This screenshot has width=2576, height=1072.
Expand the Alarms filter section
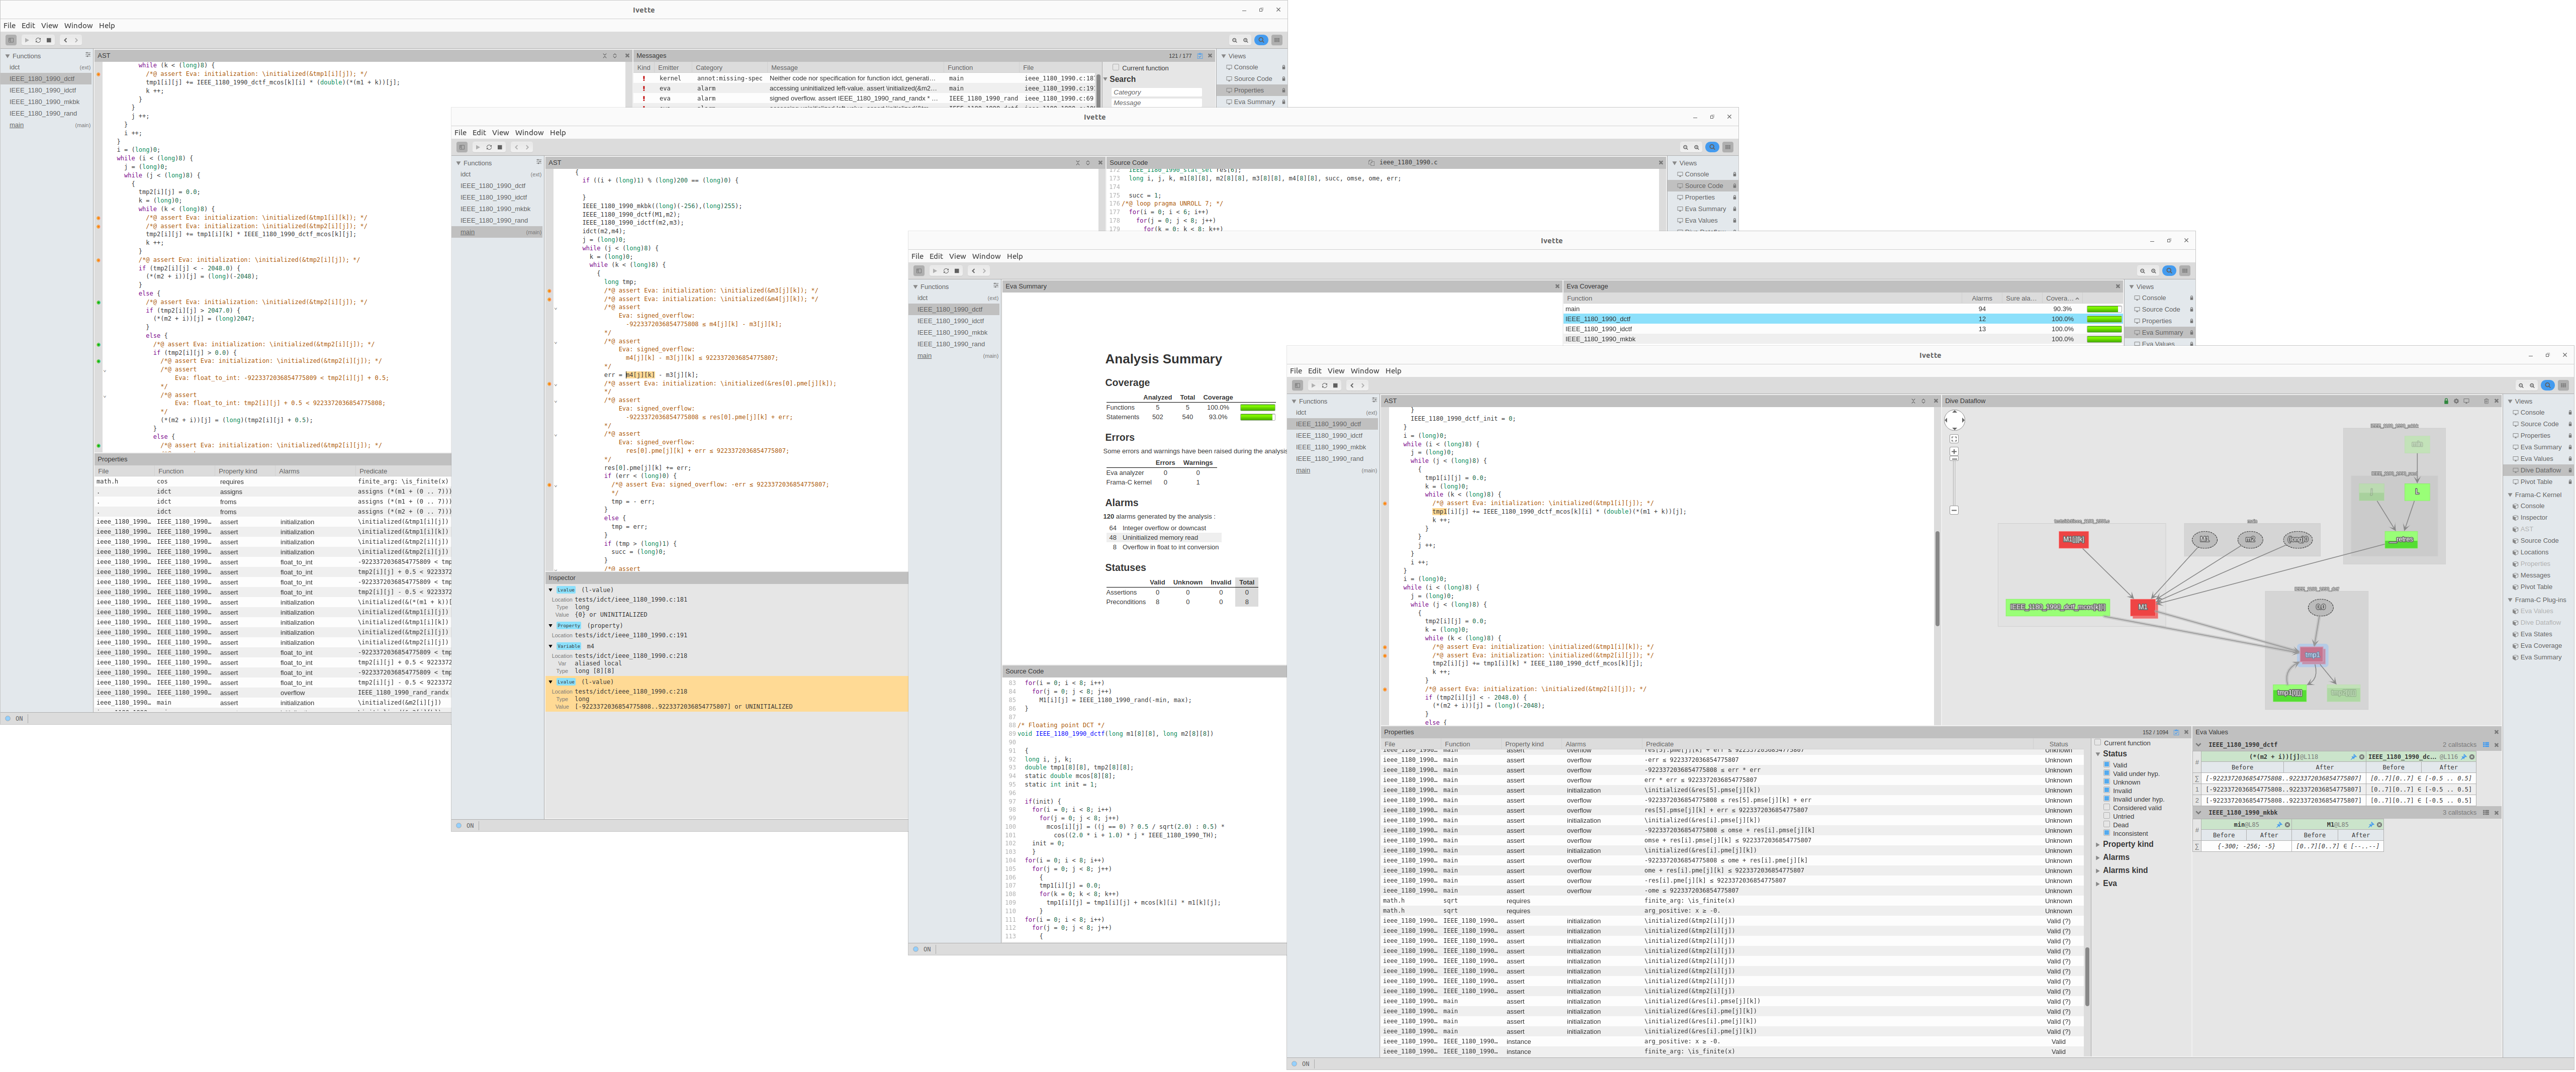pos(2098,857)
